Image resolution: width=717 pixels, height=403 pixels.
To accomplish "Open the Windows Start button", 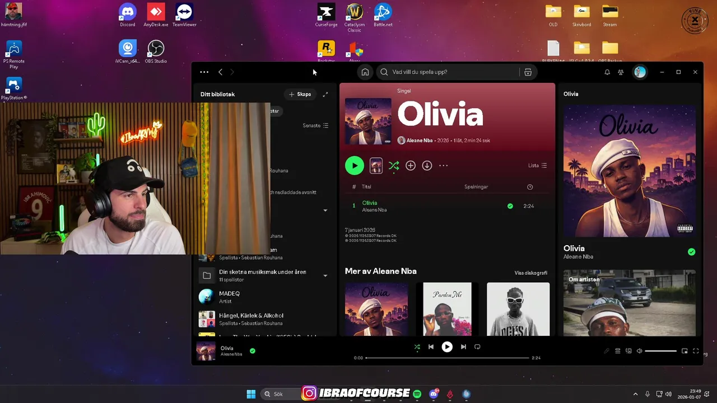I will pos(251,394).
